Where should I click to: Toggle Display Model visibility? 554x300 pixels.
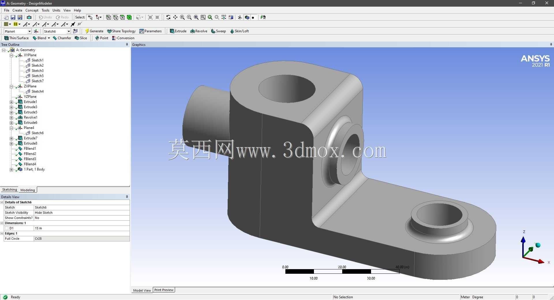pyautogui.click(x=247, y=17)
